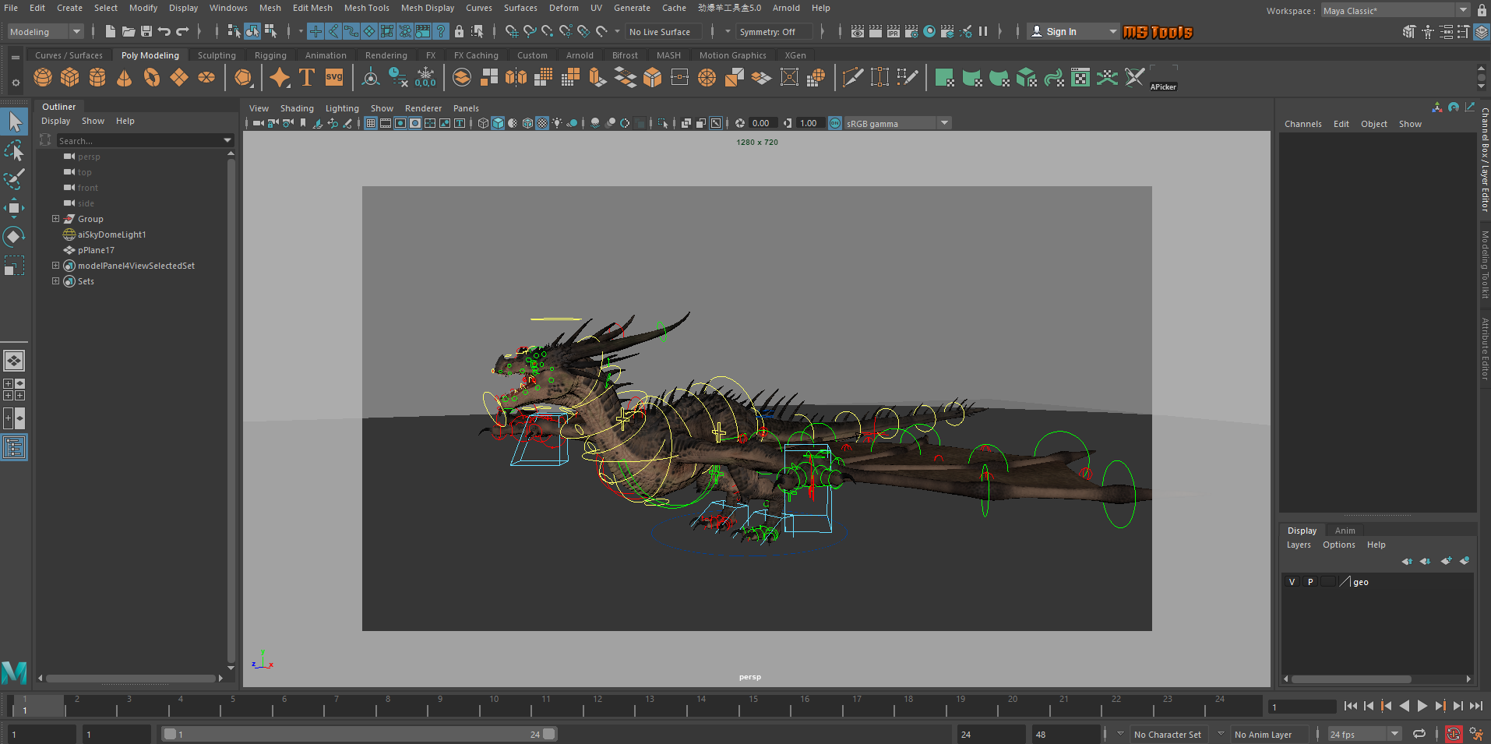Image resolution: width=1491 pixels, height=744 pixels.
Task: Toggle the viewport grid display
Action: (x=371, y=123)
